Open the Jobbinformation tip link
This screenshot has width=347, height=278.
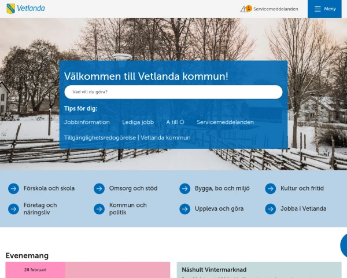pyautogui.click(x=87, y=122)
